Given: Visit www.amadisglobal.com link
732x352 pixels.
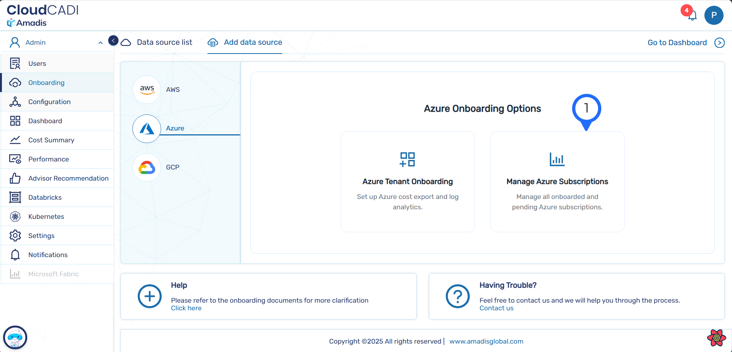Looking at the screenshot, I should pyautogui.click(x=486, y=341).
